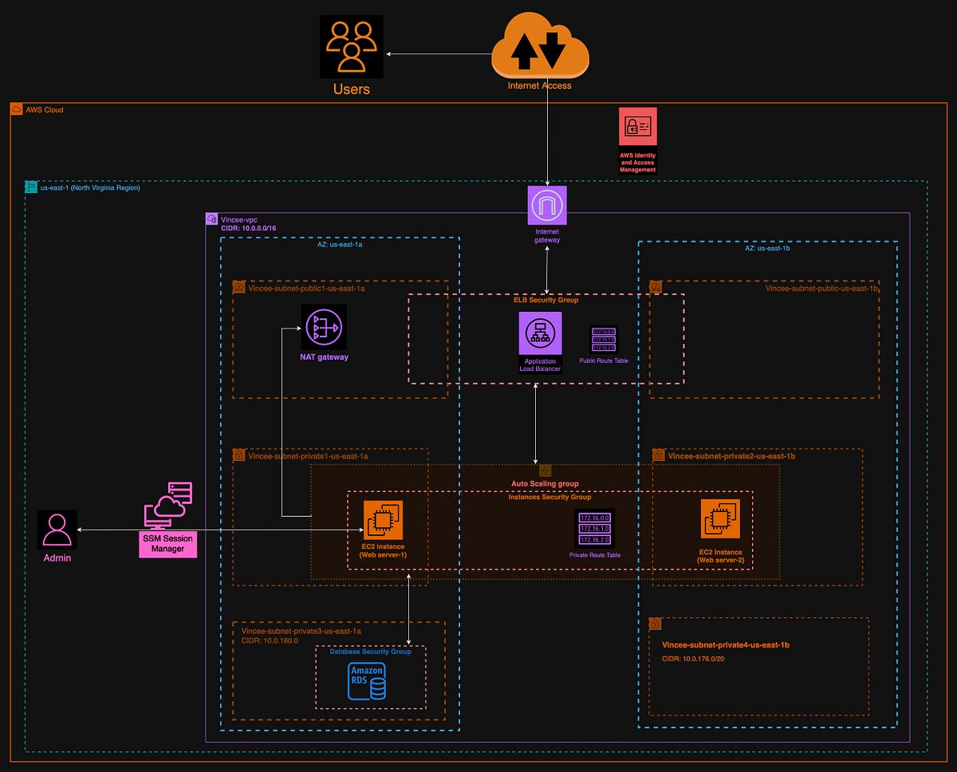The image size is (957, 772).
Task: Click the ELB Security Group label
Action: click(x=545, y=301)
